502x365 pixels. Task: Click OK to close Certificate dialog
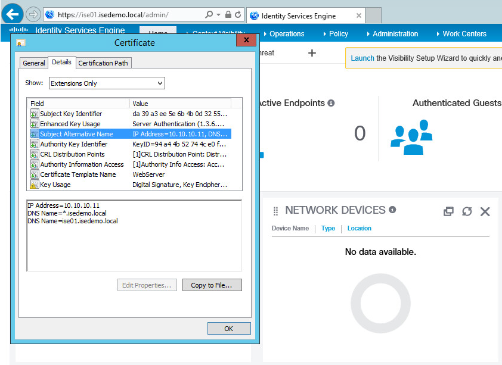229,329
